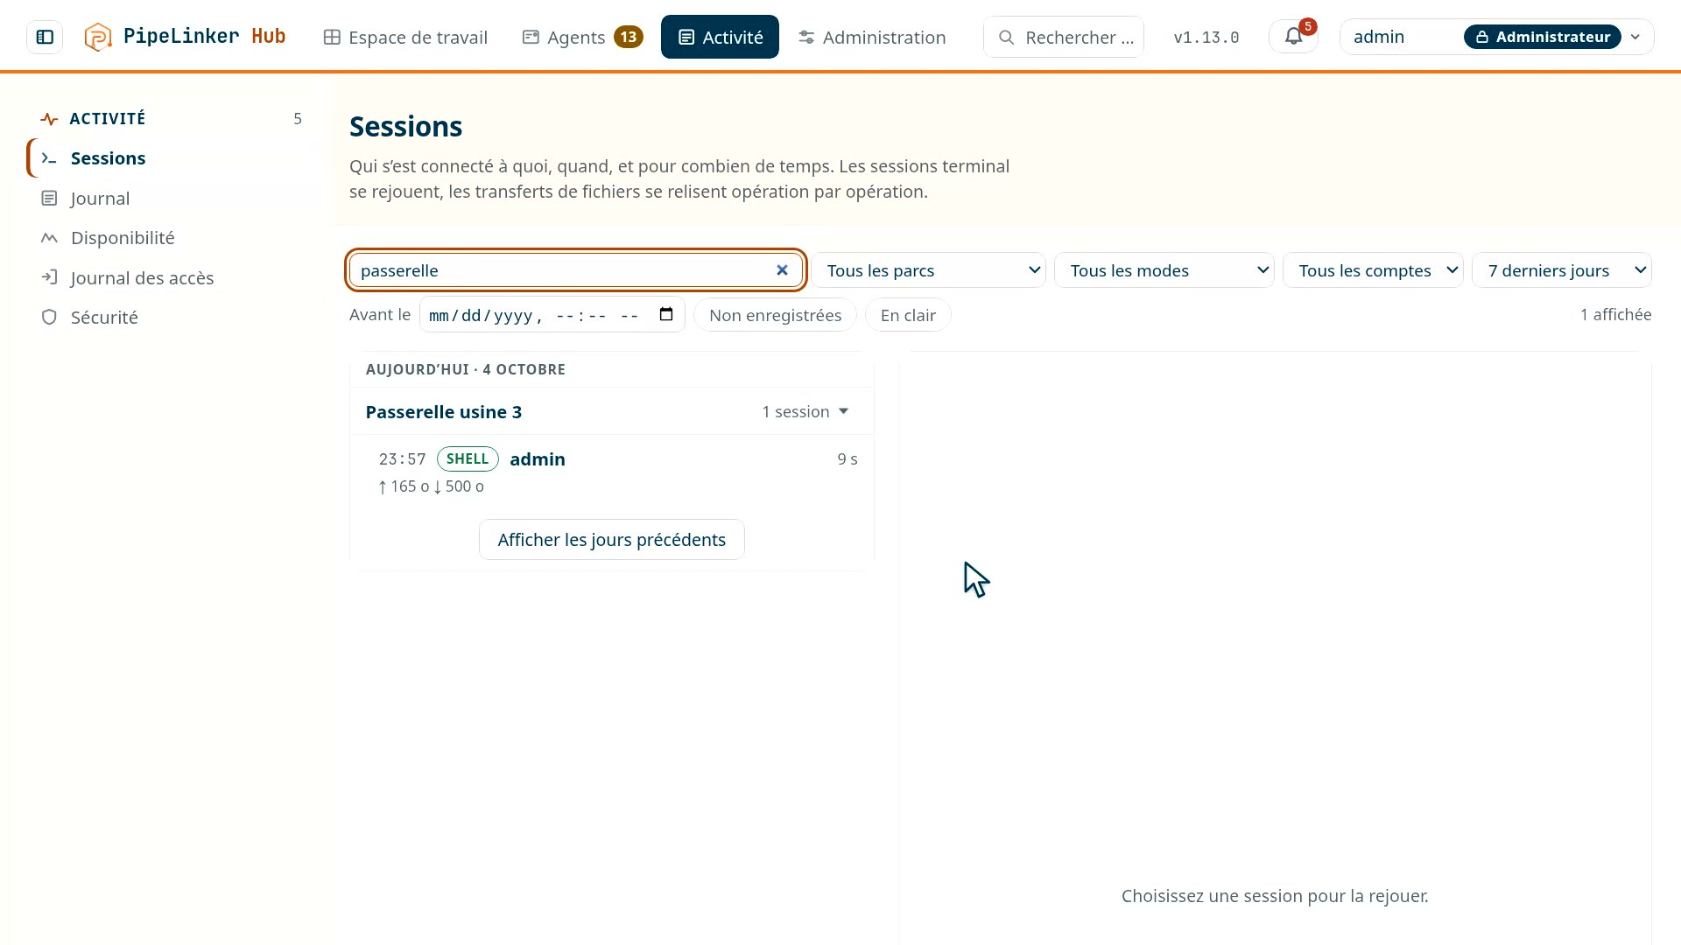This screenshot has width=1681, height=945.
Task: Click Afficher les jours précédents
Action: (612, 540)
